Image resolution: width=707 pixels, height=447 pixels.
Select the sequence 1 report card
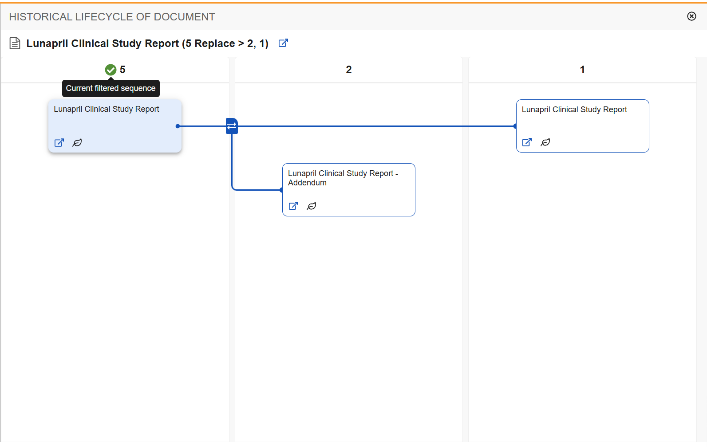click(583, 126)
